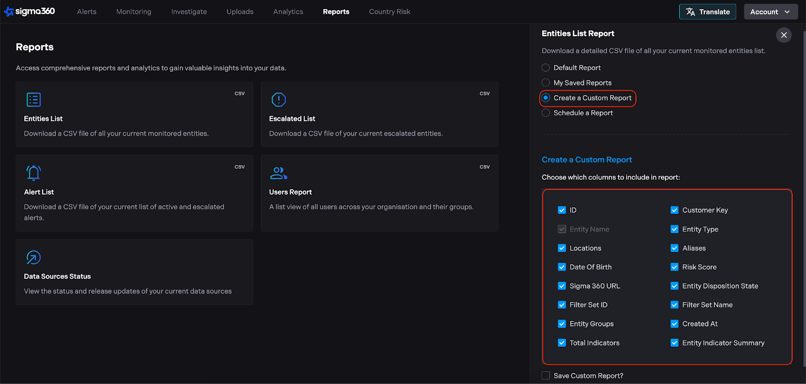806x384 pixels.
Task: Enable the Save Custom Report checkbox
Action: click(546, 376)
